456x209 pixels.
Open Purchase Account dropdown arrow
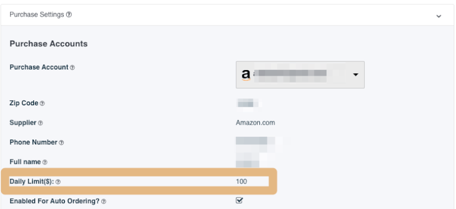click(355, 75)
